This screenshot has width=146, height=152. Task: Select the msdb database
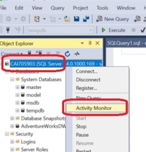point(33,103)
